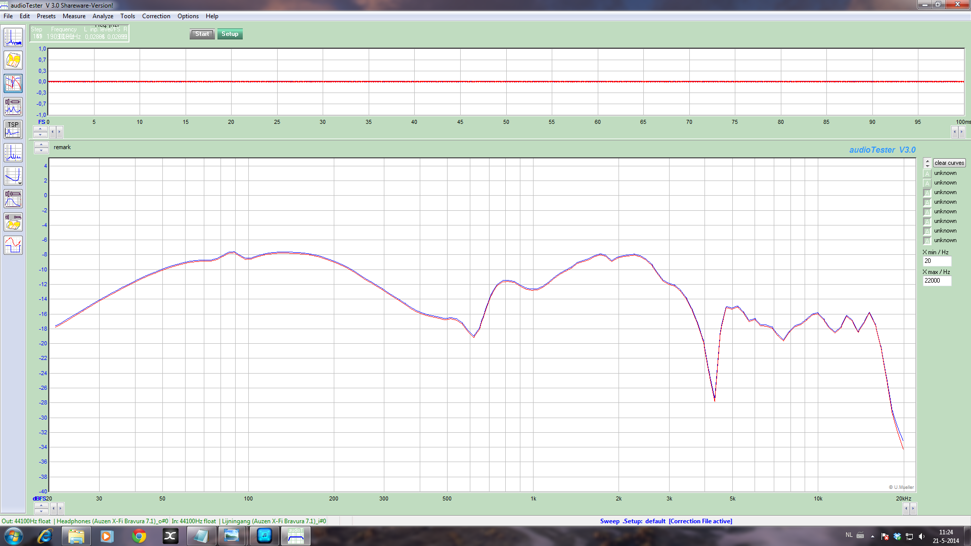The height and width of the screenshot is (546, 971).
Task: Open Windows Media Player from taskbar
Action: click(107, 536)
